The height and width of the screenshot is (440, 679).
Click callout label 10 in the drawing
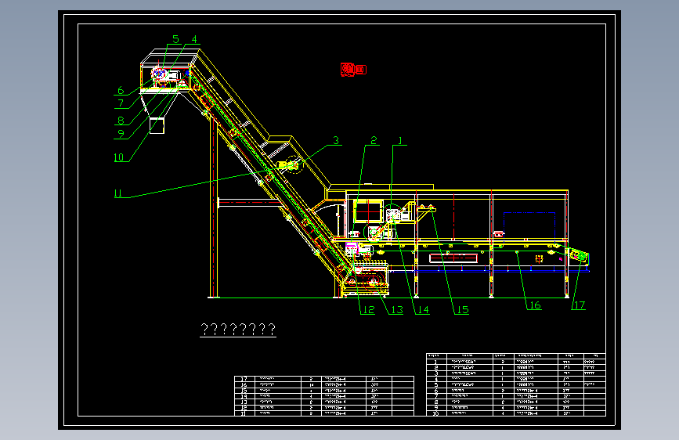click(x=119, y=157)
